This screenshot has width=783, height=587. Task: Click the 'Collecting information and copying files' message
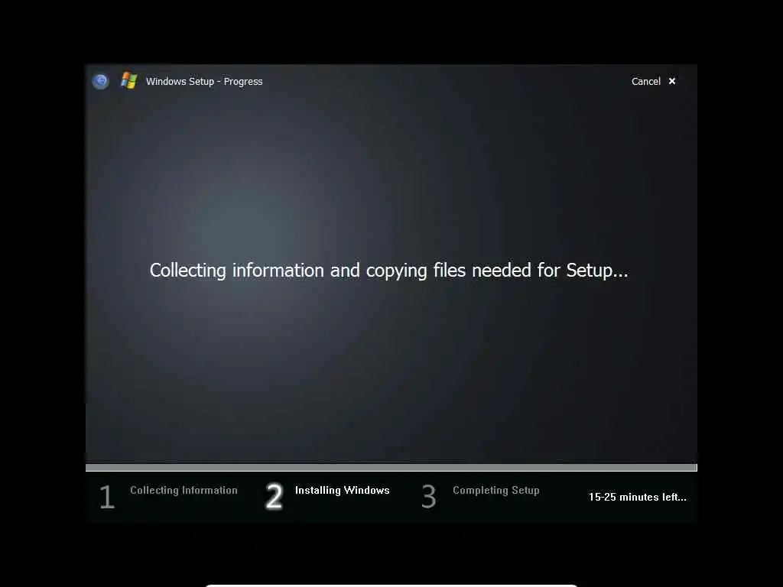coord(389,271)
